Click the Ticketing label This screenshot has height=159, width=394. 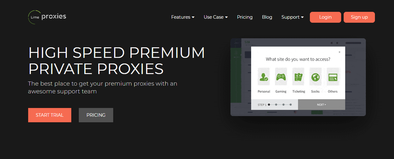tap(299, 91)
